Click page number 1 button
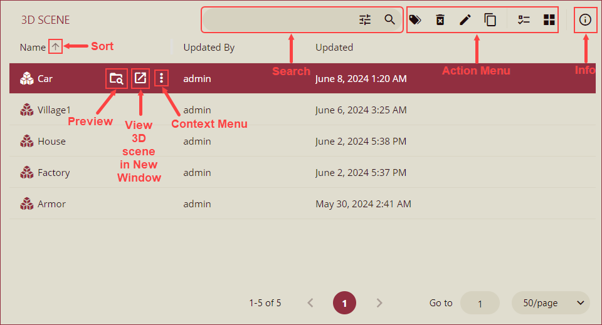This screenshot has width=602, height=325. pyautogui.click(x=344, y=303)
